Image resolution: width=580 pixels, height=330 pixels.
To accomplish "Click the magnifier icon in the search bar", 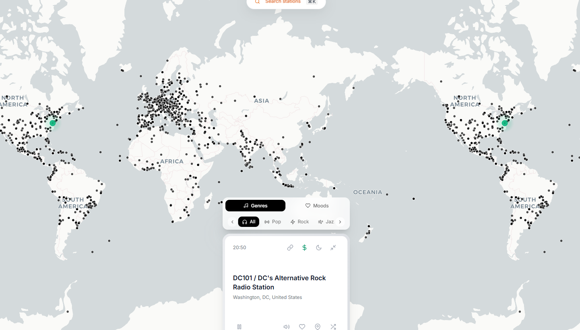I will 257,2.
